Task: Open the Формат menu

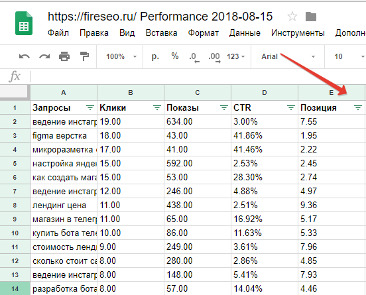Action: [204, 33]
